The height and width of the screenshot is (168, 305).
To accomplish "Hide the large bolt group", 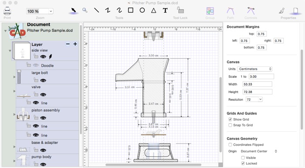I will click(x=43, y=80).
